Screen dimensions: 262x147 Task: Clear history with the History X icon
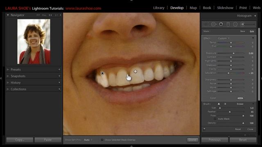point(59,82)
